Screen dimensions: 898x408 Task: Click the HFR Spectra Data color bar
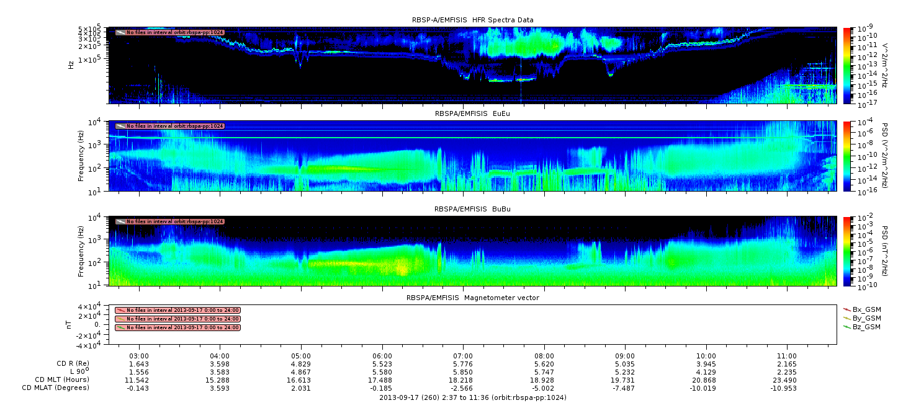point(847,65)
